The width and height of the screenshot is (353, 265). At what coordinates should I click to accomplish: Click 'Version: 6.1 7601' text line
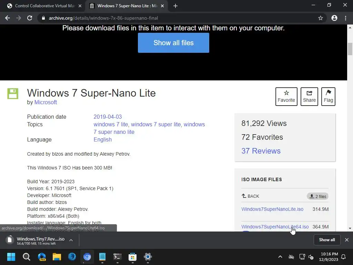point(70,188)
